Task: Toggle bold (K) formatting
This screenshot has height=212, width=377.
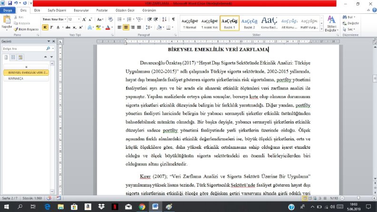Action: [45, 28]
